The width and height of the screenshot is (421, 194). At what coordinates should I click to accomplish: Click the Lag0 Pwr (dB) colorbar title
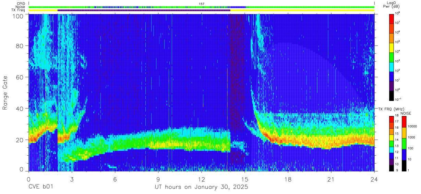tap(392, 4)
